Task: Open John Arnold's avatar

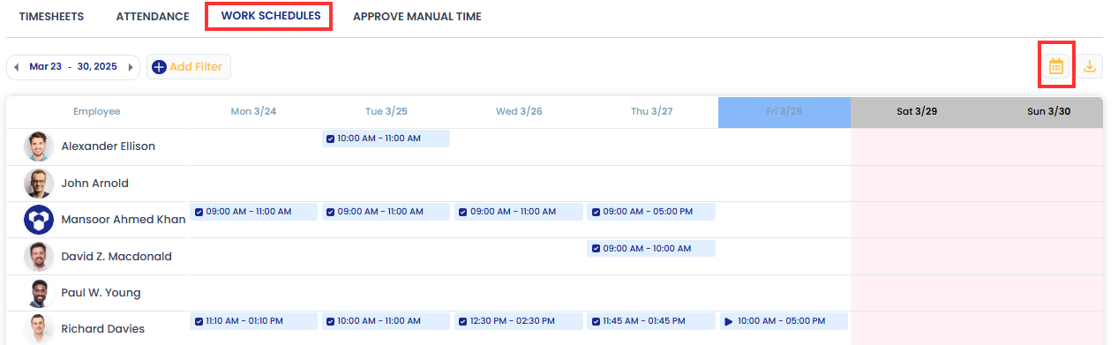Action: 38,184
